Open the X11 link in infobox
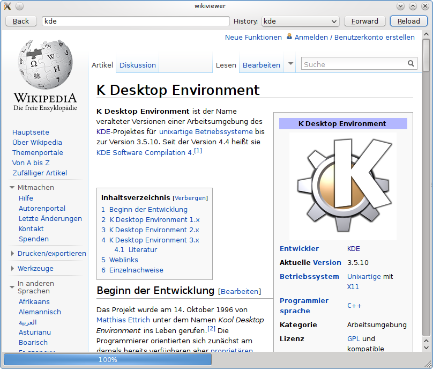Image resolution: width=433 pixels, height=369 pixels. pos(353,287)
